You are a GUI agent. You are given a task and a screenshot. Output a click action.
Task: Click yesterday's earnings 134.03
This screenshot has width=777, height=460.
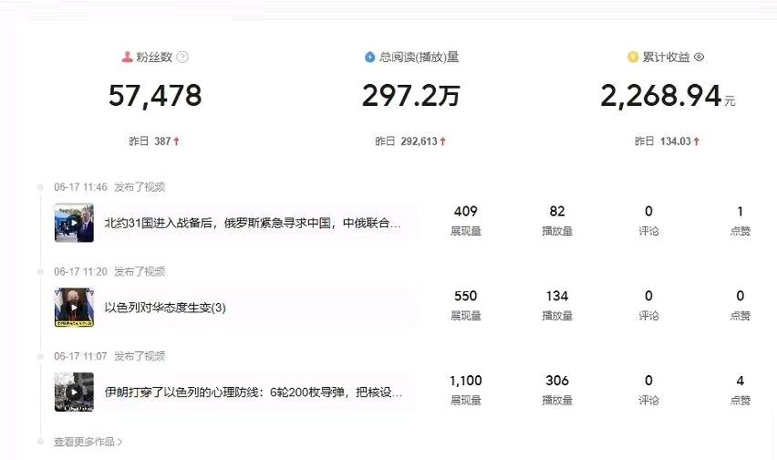coord(676,141)
